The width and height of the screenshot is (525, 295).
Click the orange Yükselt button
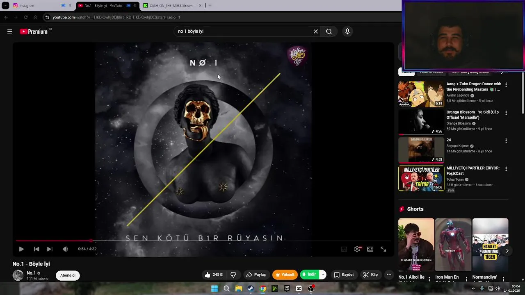click(285, 275)
